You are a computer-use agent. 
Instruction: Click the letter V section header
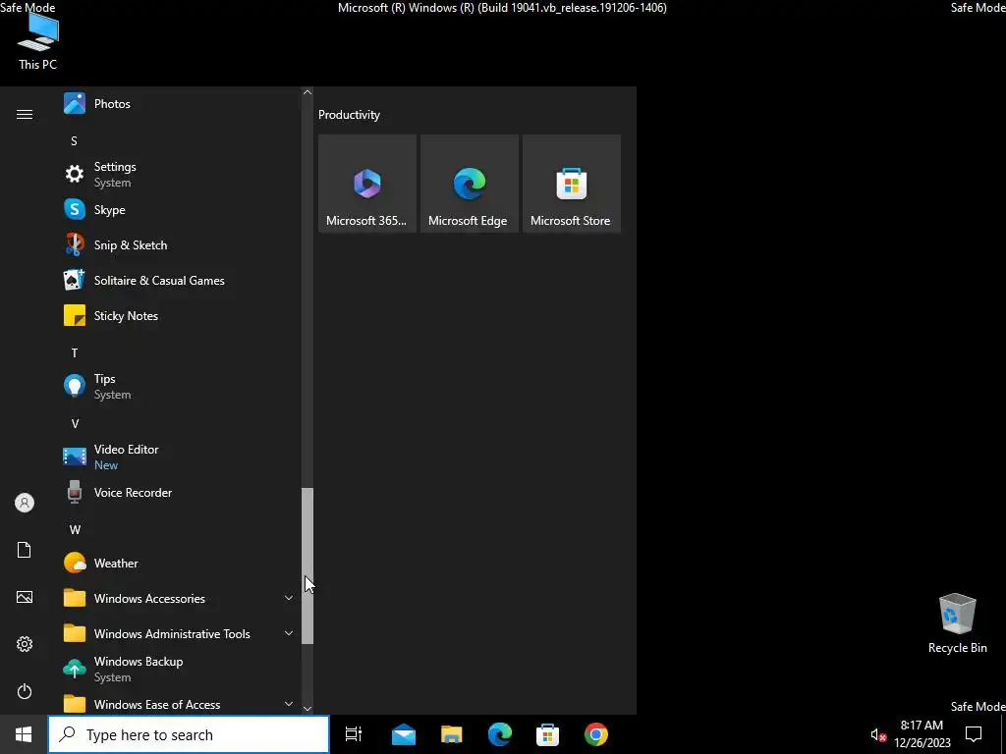75,424
